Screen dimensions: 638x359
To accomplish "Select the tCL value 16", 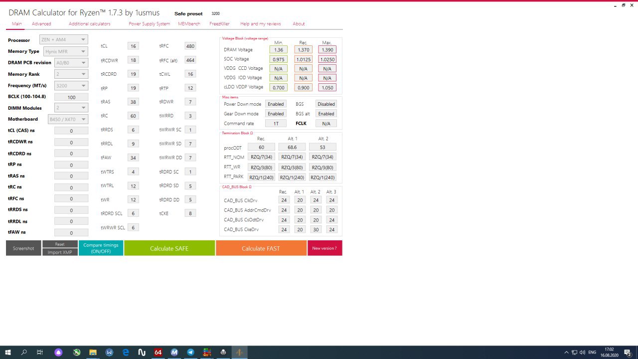I will 133,46.
